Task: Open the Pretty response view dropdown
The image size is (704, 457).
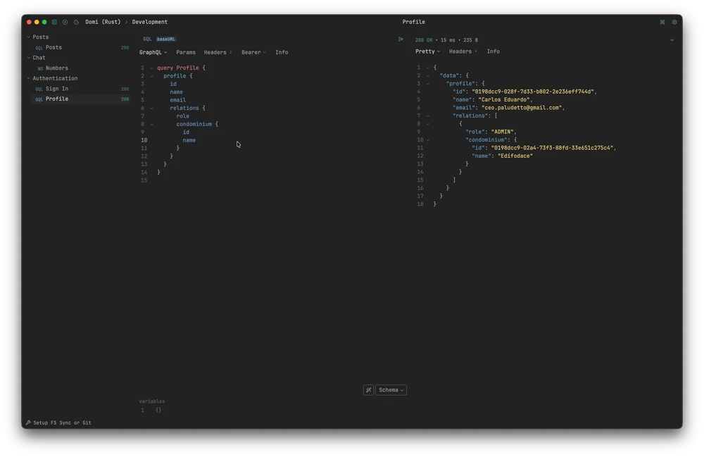Action: click(x=427, y=51)
